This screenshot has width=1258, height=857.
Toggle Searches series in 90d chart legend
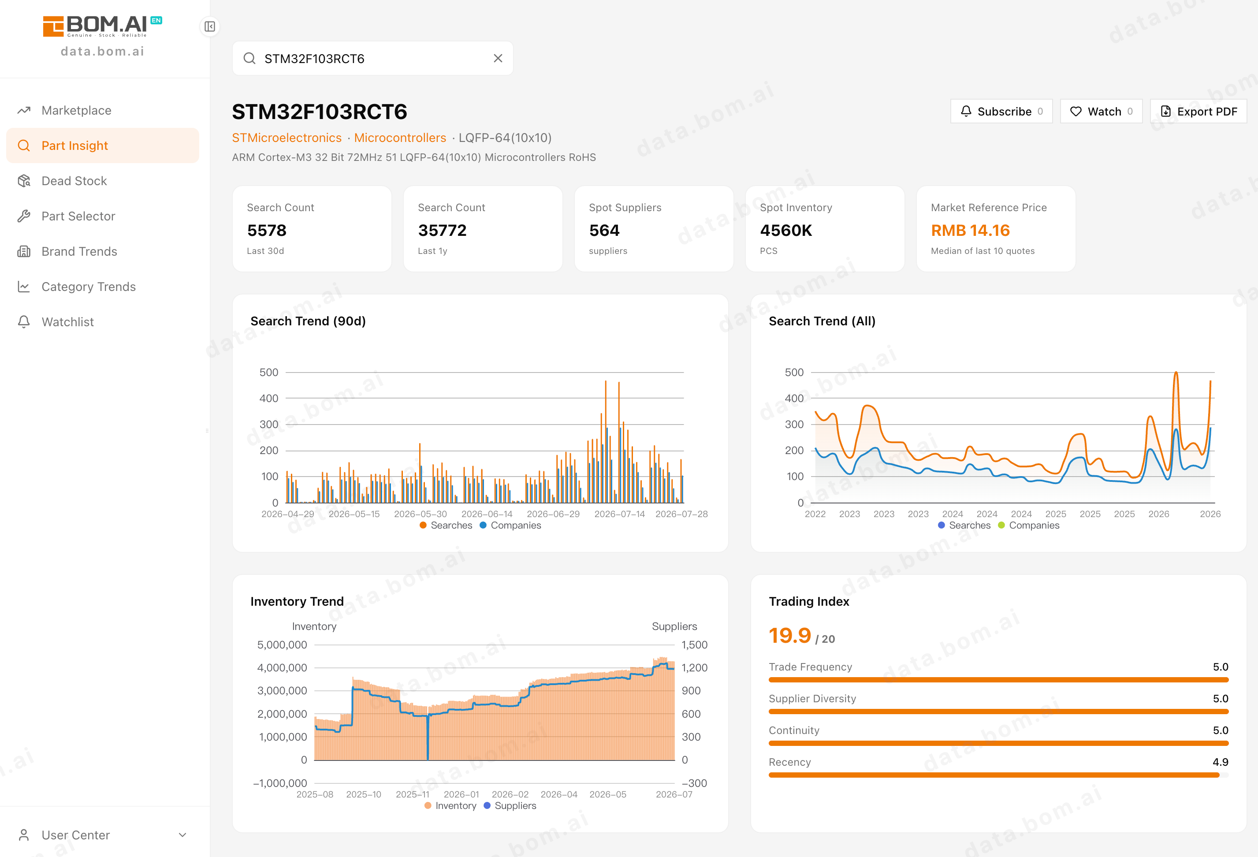(446, 525)
